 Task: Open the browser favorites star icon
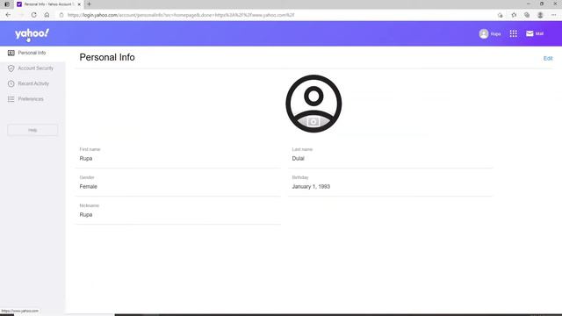click(514, 15)
